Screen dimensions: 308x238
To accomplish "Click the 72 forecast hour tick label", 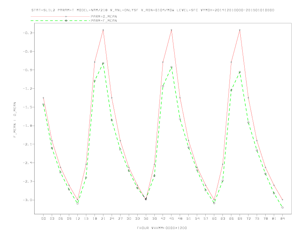I will [248, 219].
